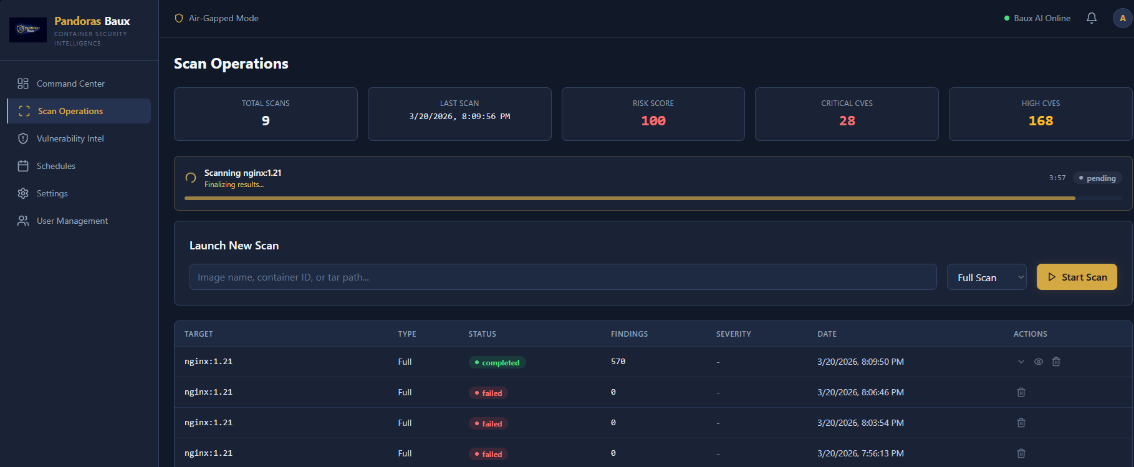Sort by the TARGET column header
This screenshot has width=1134, height=467.
(x=199, y=334)
